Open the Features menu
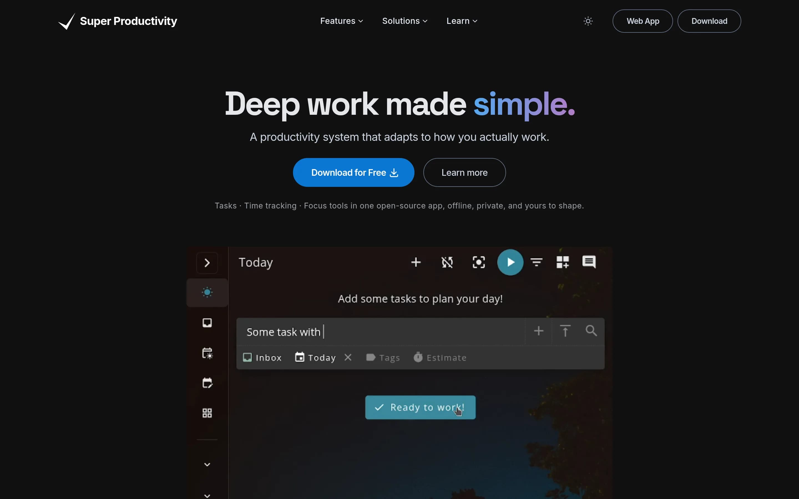 pos(342,21)
